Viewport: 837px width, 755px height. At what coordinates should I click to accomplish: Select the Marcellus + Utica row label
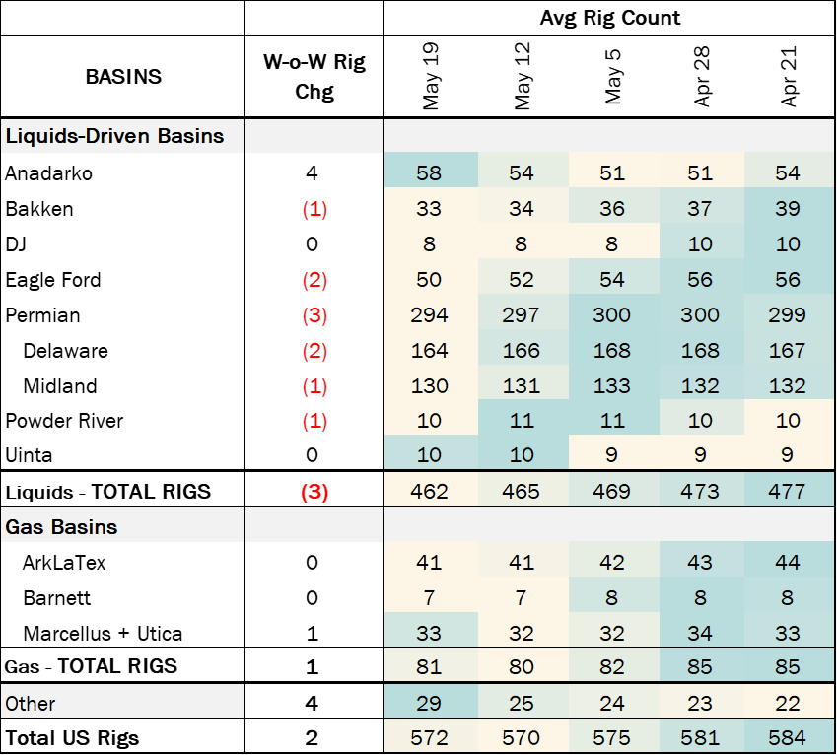(x=103, y=634)
